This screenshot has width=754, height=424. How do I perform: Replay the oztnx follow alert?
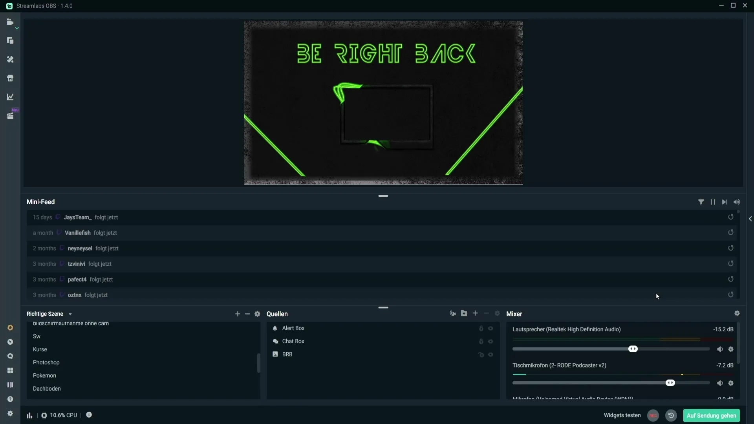(731, 295)
